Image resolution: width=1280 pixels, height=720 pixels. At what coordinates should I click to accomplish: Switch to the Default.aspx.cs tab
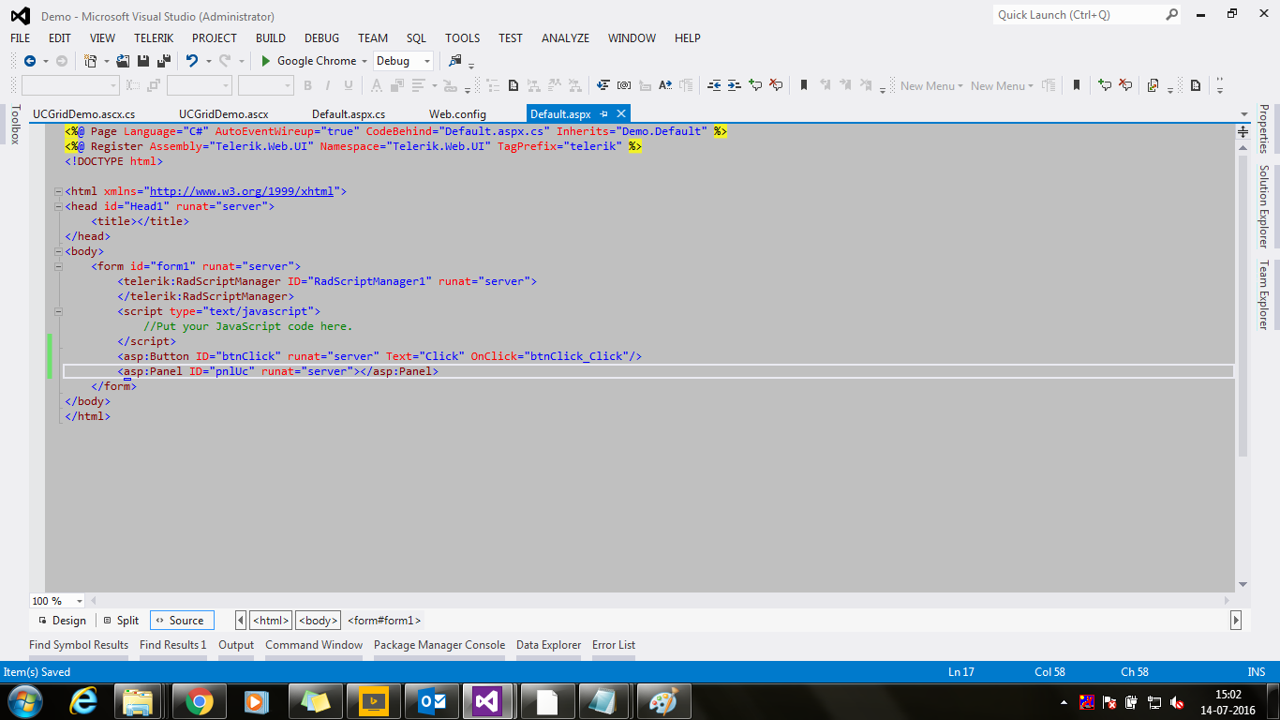pyautogui.click(x=348, y=114)
